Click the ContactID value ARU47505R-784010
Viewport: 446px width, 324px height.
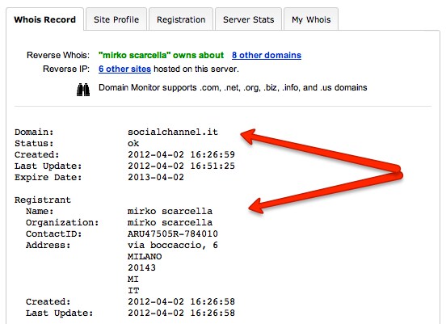click(x=173, y=234)
